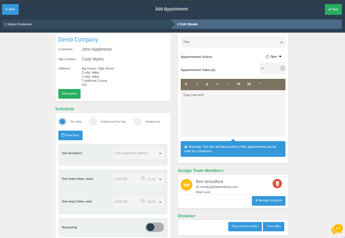This screenshot has width=345, height=238.
Task: Open the Title dropdown
Action: (x=233, y=42)
